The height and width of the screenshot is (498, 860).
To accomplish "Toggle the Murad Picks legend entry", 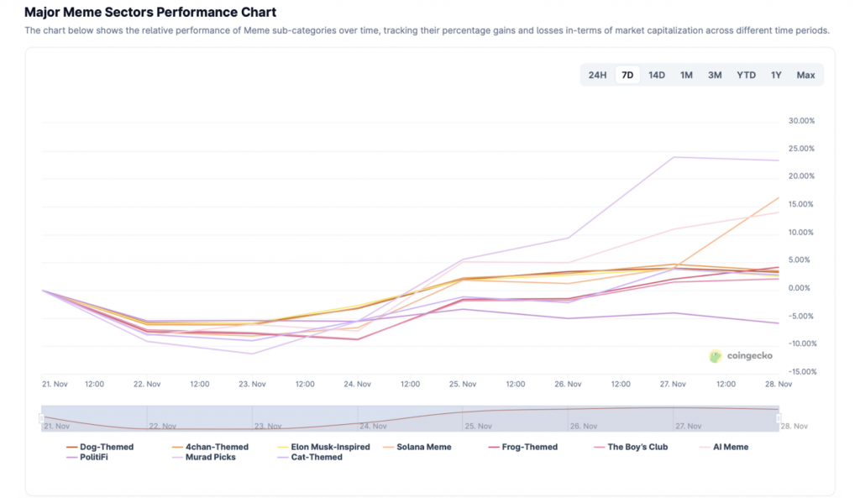I will click(x=211, y=457).
